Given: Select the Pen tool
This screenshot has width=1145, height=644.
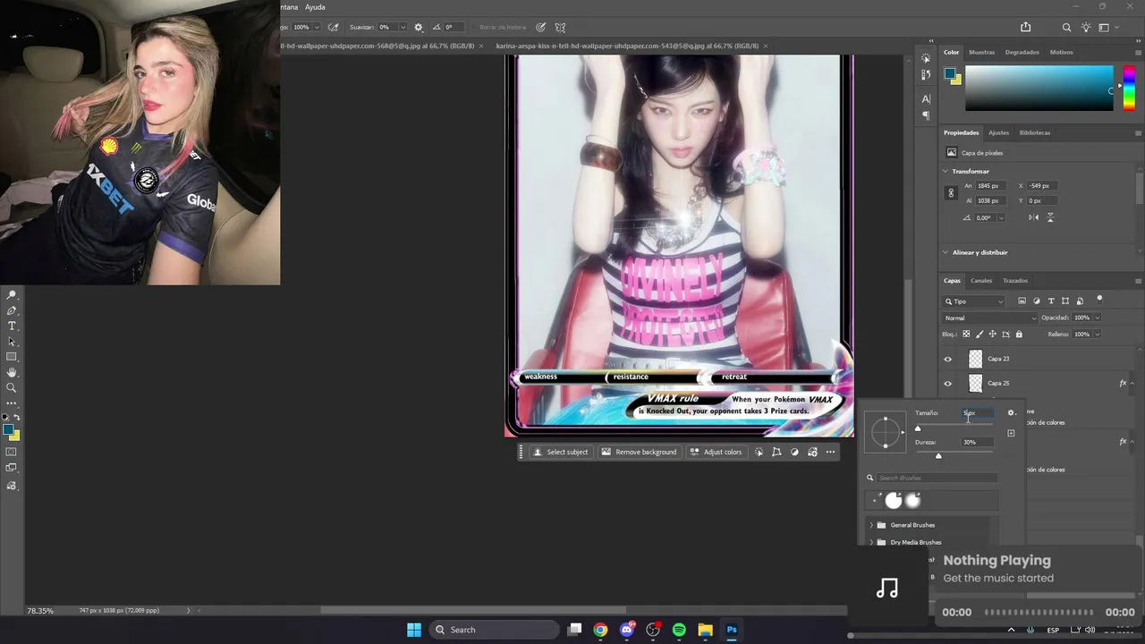Looking at the screenshot, I should pos(12,310).
